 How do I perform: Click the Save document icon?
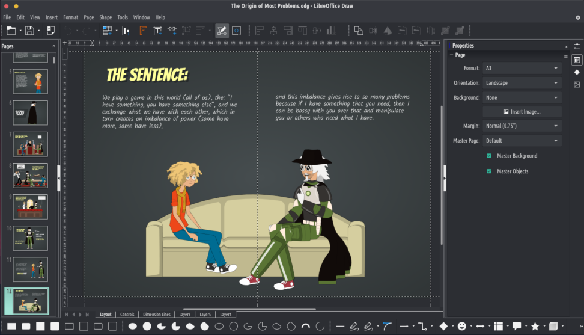pyautogui.click(x=28, y=30)
